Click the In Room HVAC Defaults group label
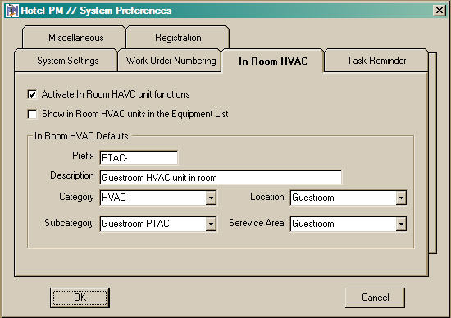 click(x=81, y=136)
